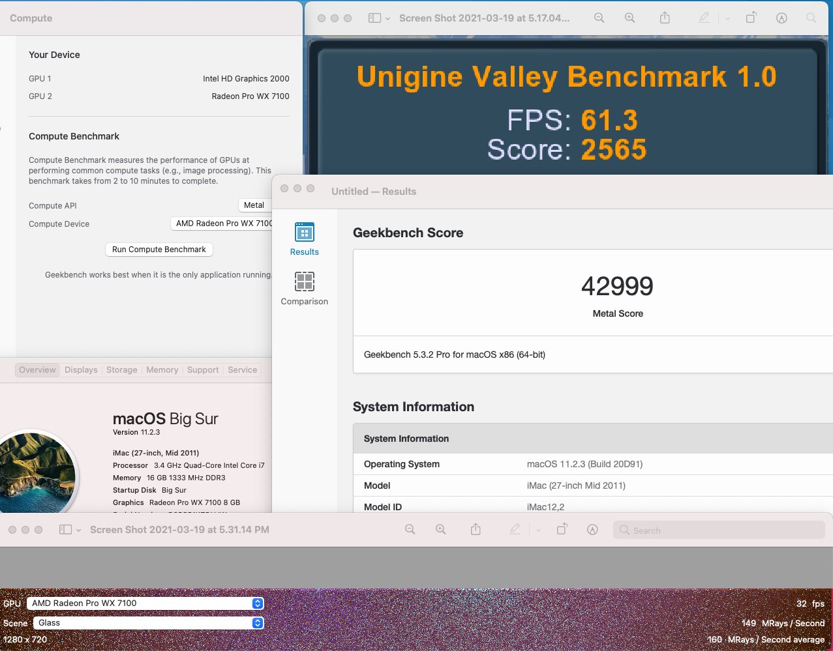This screenshot has height=651, width=833.
Task: Click Processor 3.4 GHz Quad-Core line
Action: [x=189, y=465]
